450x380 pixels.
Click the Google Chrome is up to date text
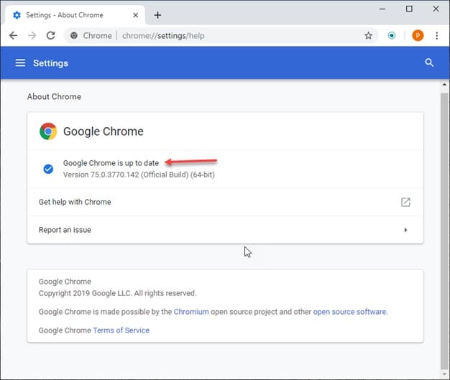111,163
